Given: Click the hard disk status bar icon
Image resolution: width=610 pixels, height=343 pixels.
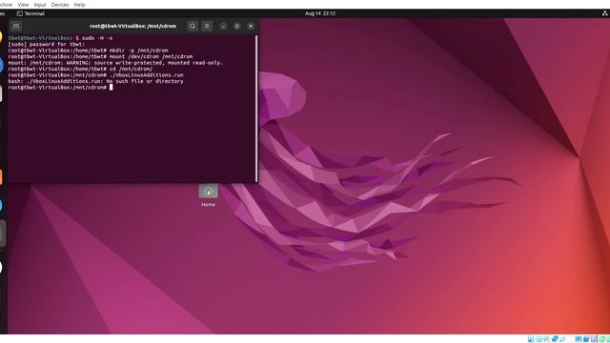Looking at the screenshot, I should tap(531, 339).
